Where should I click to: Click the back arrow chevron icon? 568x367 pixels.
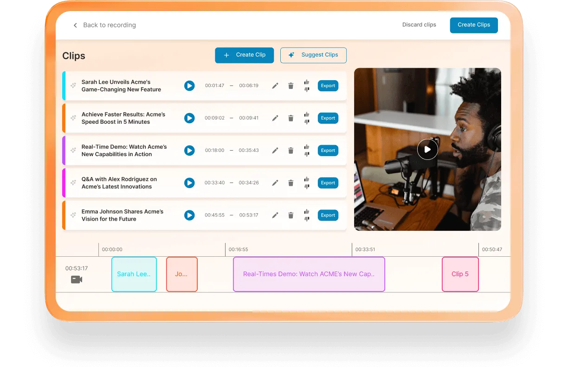tap(75, 25)
